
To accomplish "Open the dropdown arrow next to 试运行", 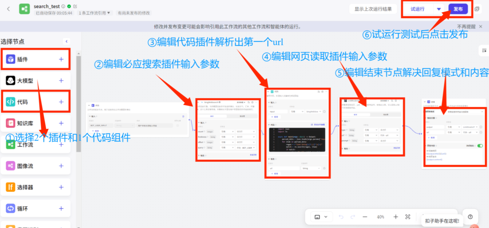I will click(439, 9).
